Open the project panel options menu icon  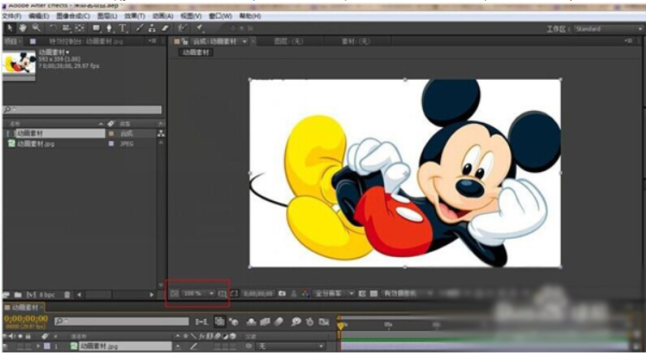[x=152, y=40]
